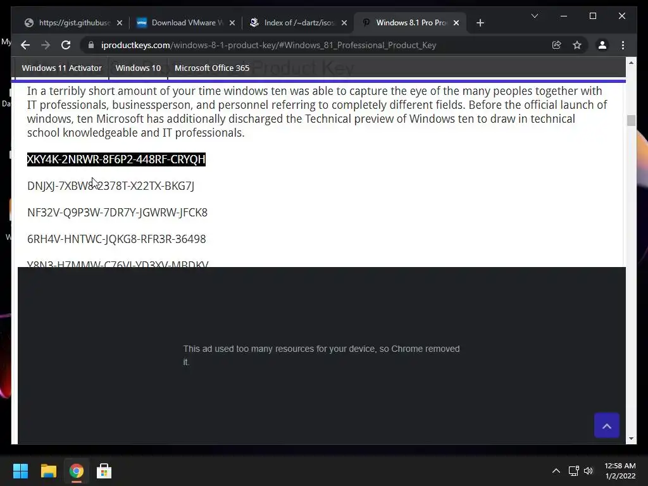Reload the current page
648x486 pixels.
[66, 45]
